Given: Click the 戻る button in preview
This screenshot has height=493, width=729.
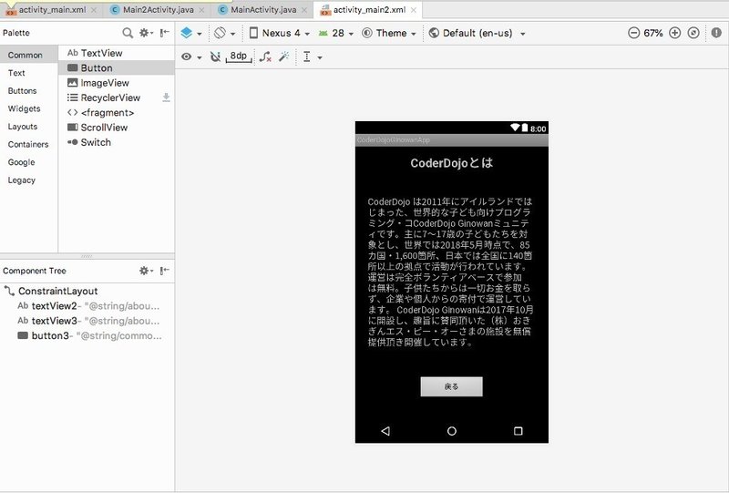Looking at the screenshot, I should coord(451,386).
